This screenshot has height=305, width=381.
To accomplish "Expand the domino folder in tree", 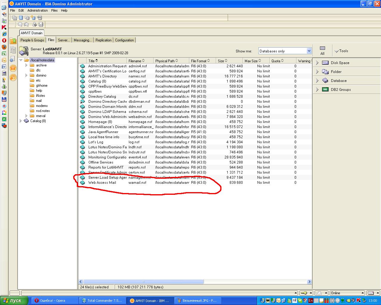I will coord(26,75).
